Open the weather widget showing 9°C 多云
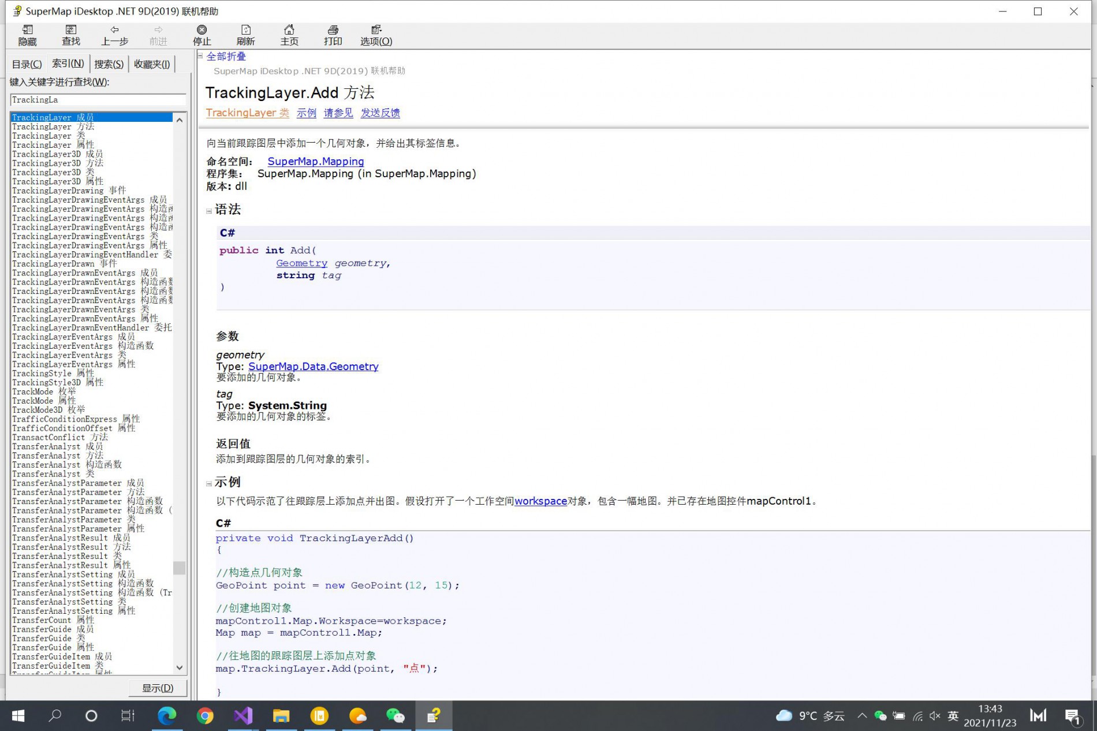This screenshot has height=731, width=1097. coord(809,716)
